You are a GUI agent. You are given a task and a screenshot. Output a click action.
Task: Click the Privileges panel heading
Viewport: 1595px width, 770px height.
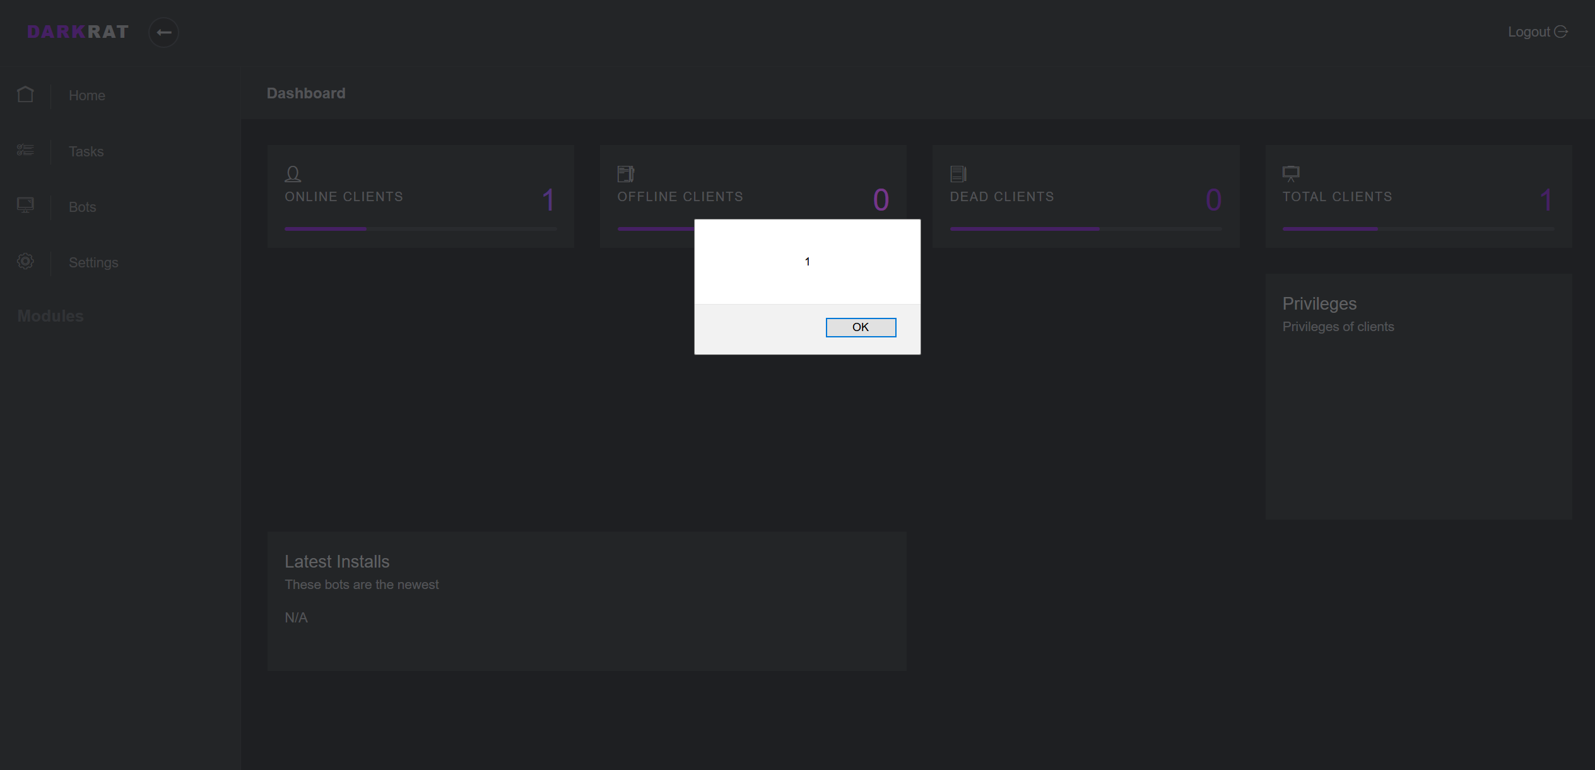click(x=1319, y=304)
